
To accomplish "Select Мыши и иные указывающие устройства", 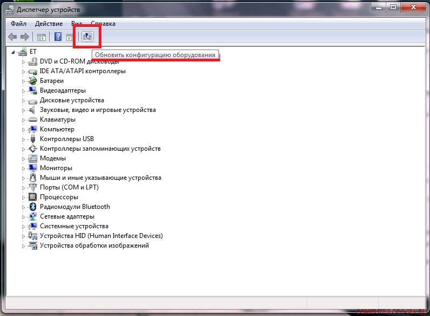I will [x=100, y=178].
